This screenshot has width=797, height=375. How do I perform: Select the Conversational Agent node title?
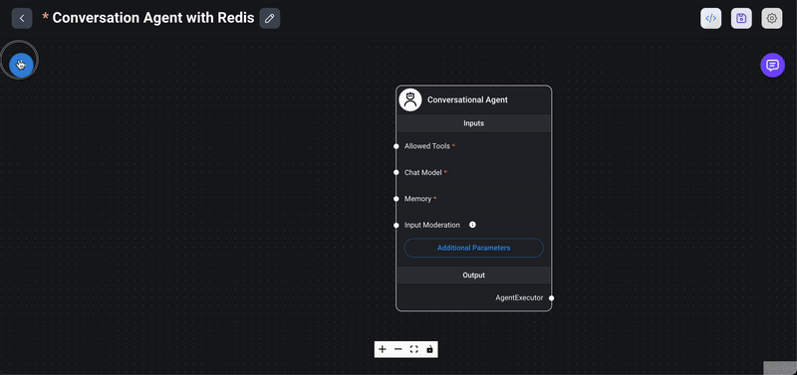[467, 99]
